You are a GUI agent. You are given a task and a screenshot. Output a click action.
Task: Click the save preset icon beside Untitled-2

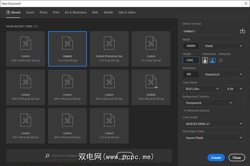pos(242,31)
